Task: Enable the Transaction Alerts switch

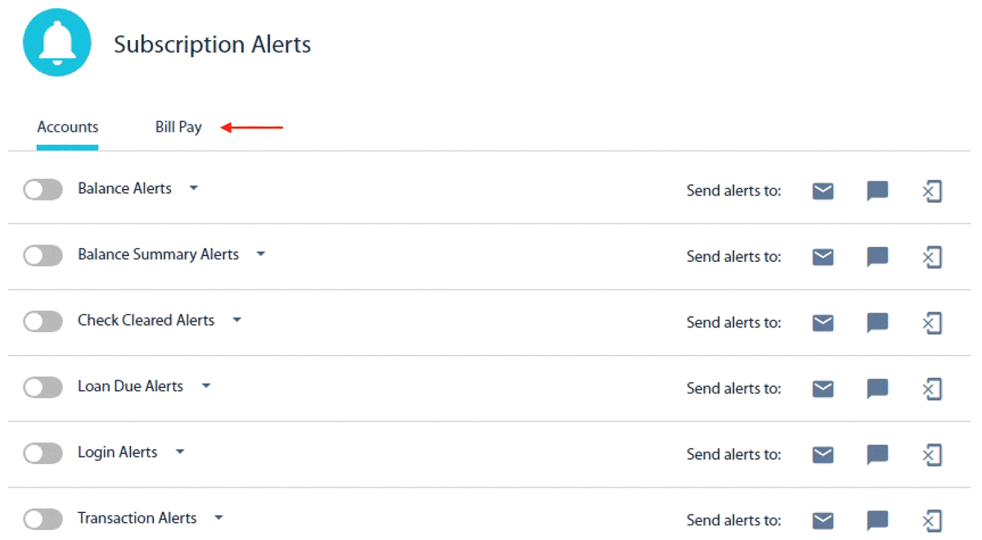Action: [x=43, y=519]
